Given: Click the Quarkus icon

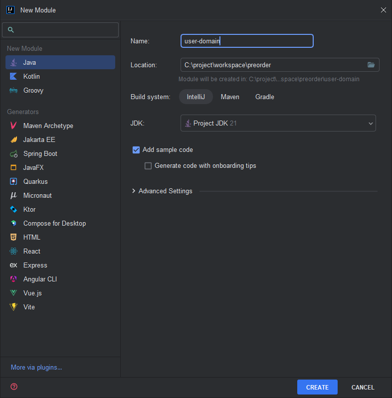Looking at the screenshot, I should 13,181.
